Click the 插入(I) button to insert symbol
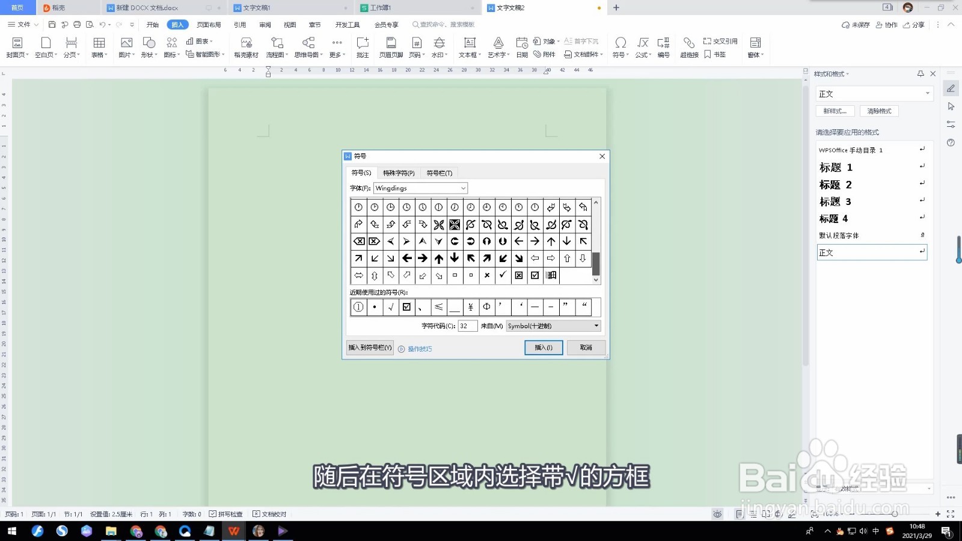962x541 pixels. point(543,347)
